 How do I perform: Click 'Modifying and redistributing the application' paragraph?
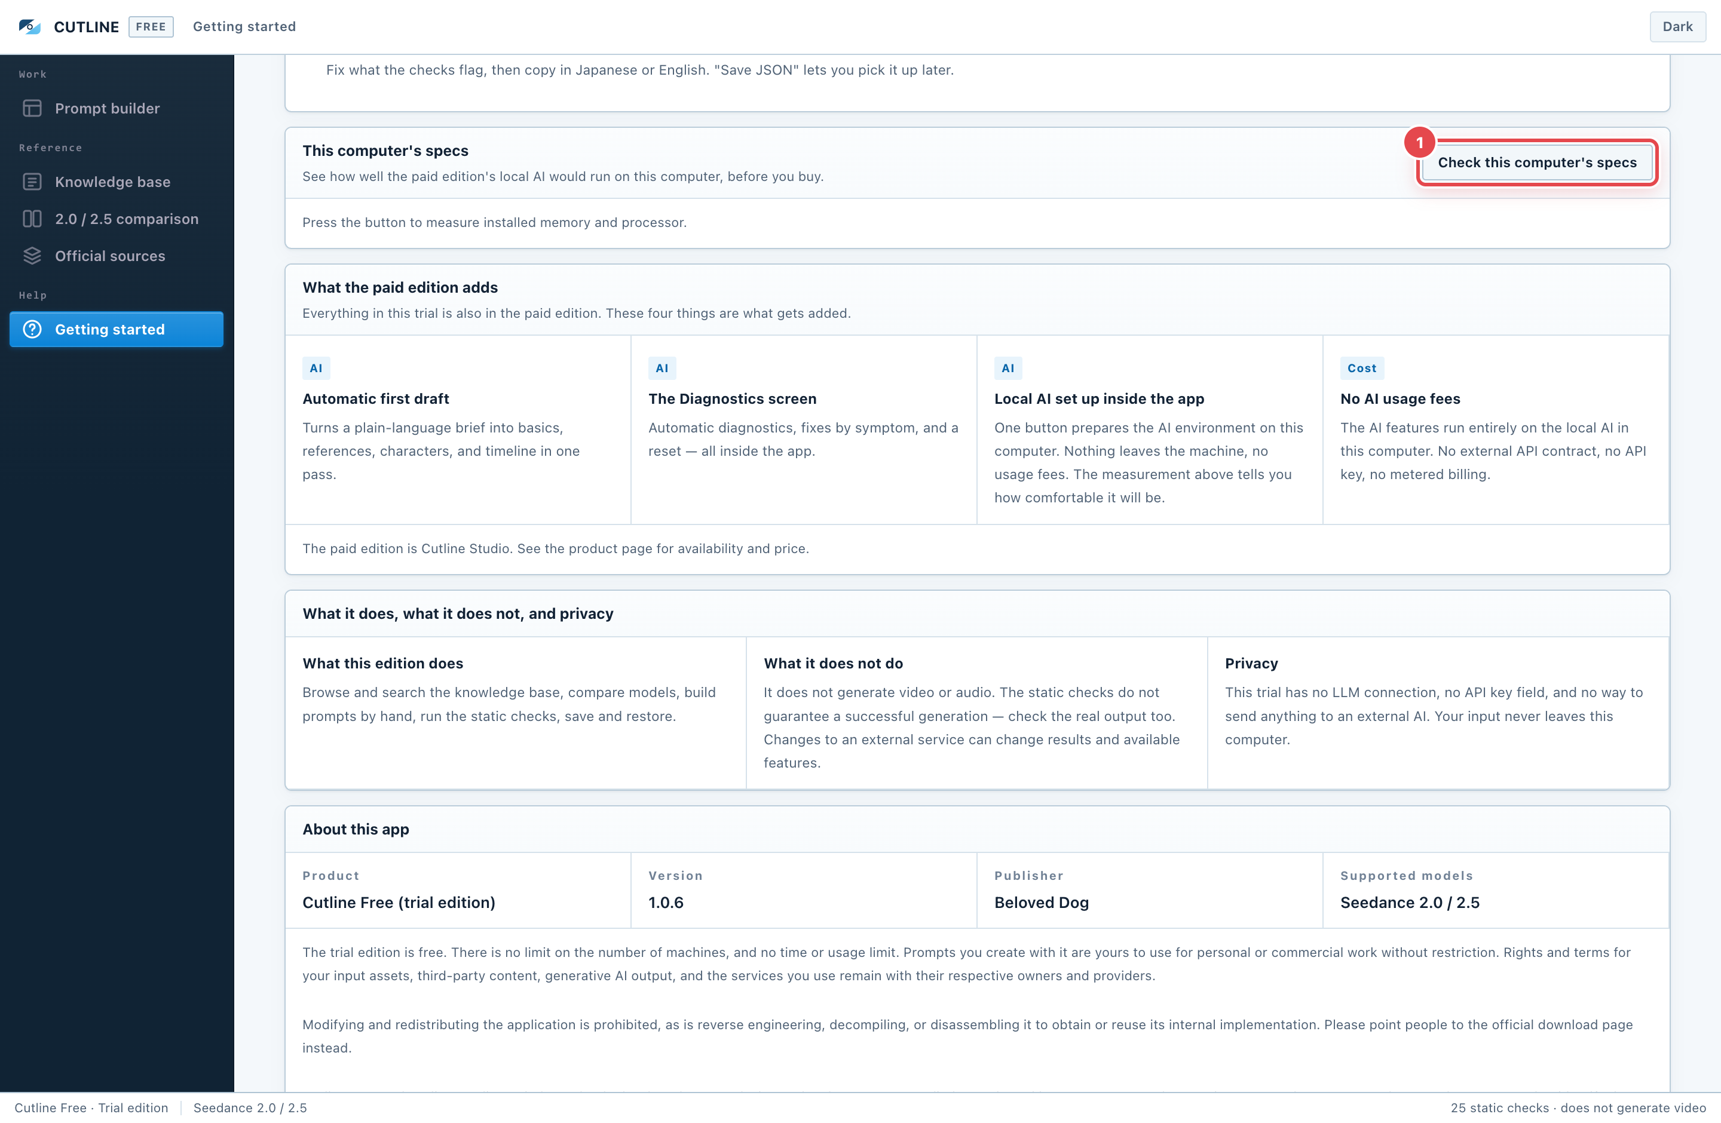tap(967, 1036)
